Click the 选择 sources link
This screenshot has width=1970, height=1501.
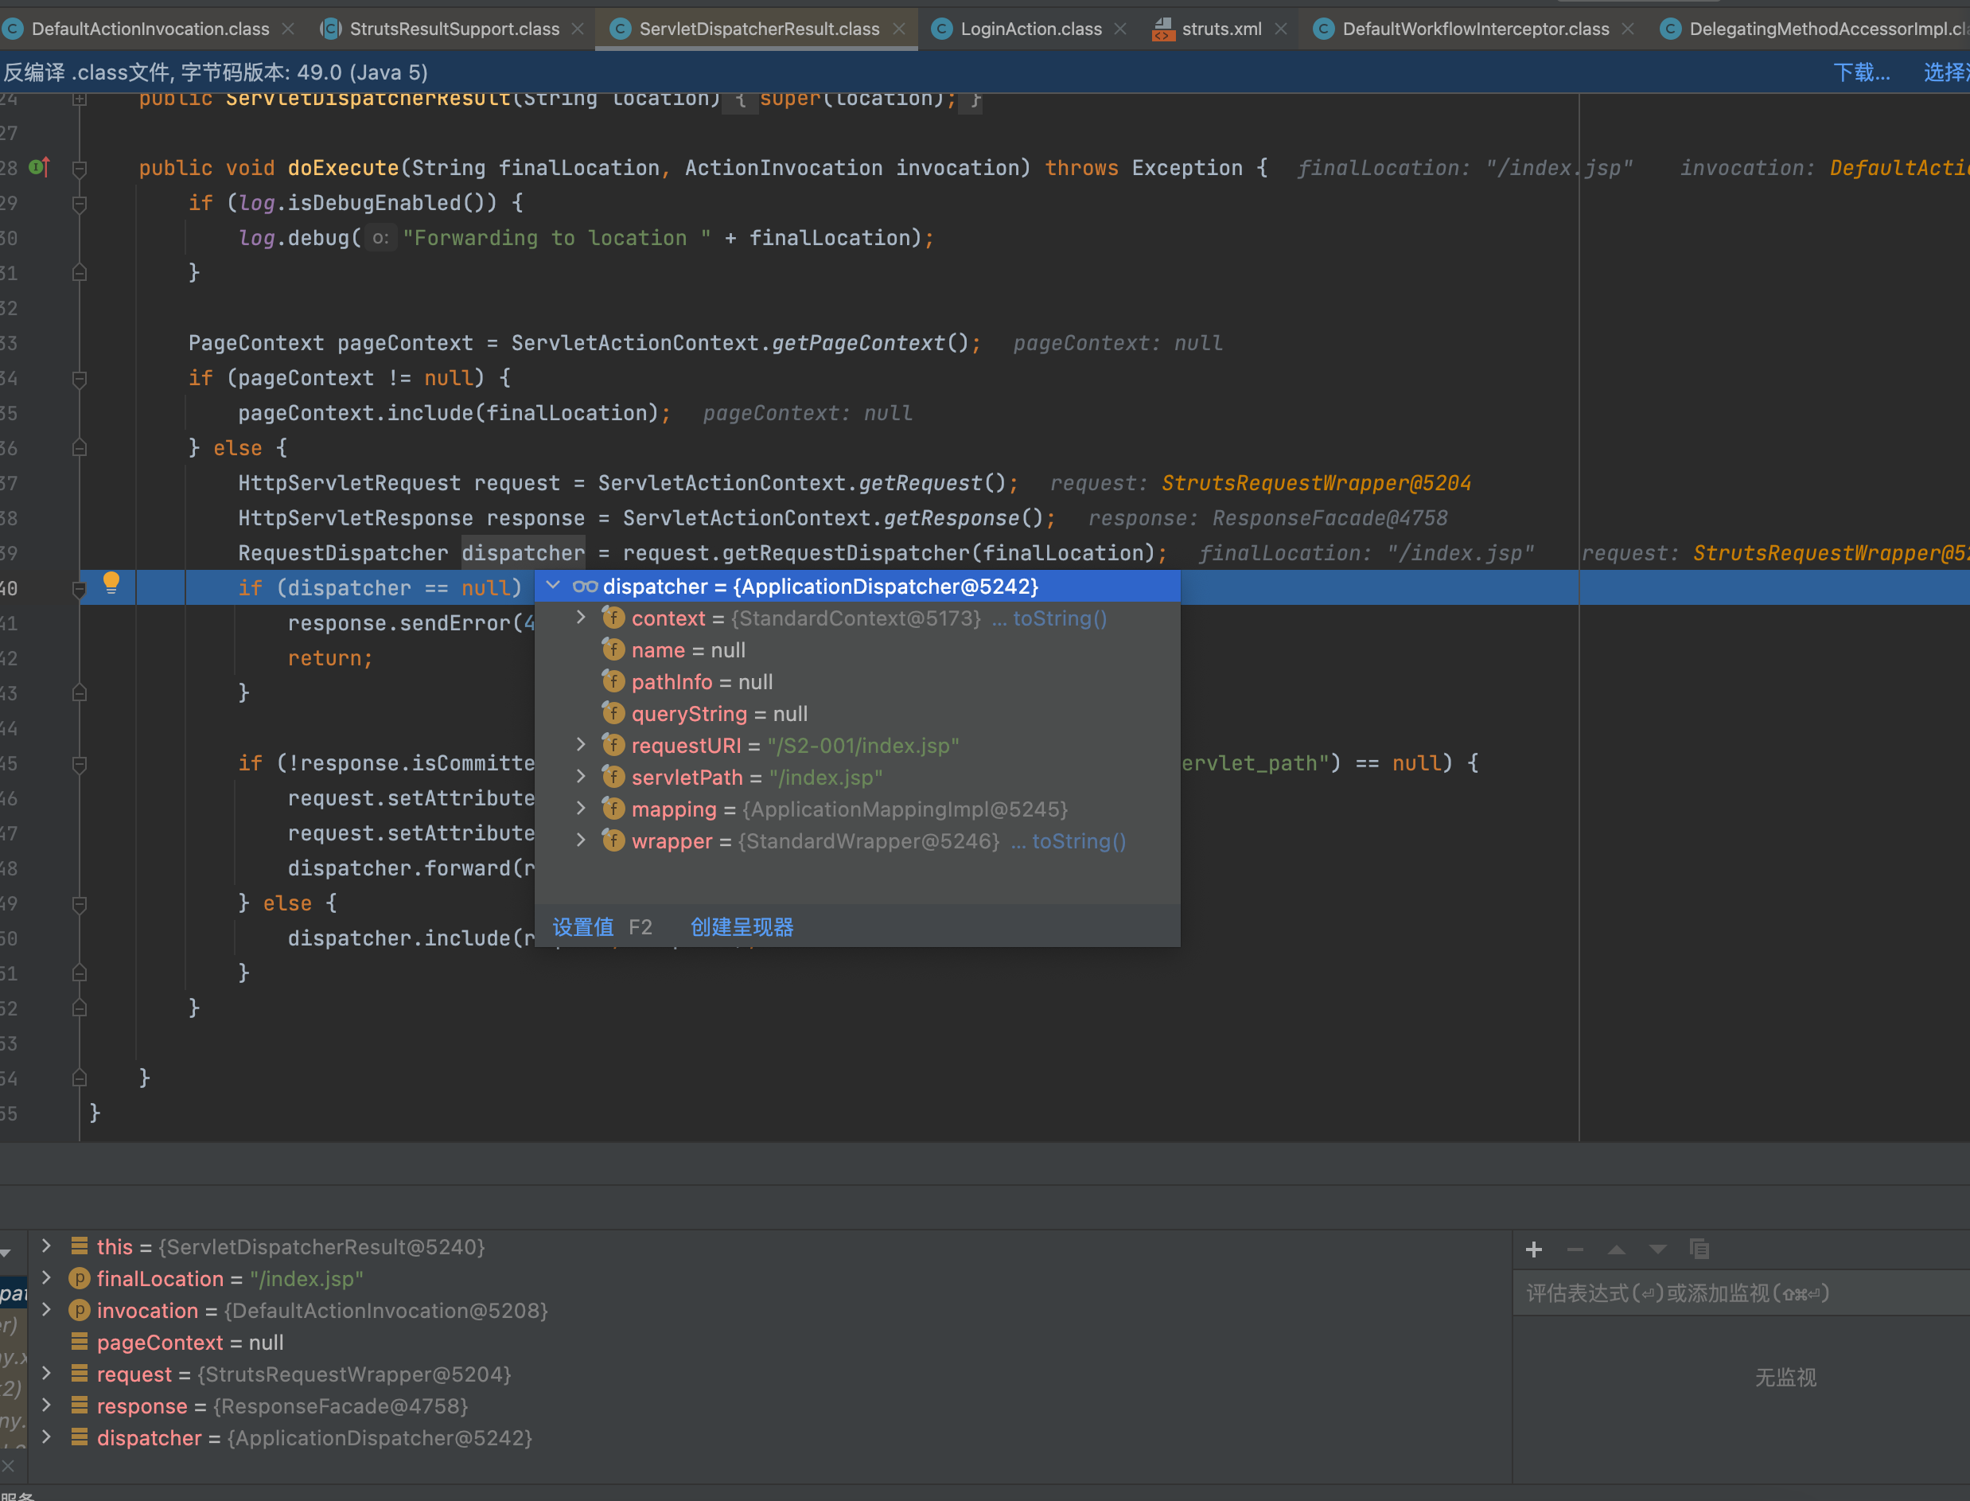click(x=1946, y=72)
